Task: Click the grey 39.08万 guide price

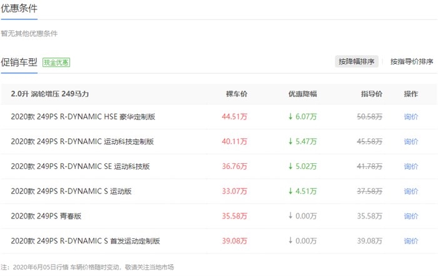Action: pyautogui.click(x=370, y=241)
